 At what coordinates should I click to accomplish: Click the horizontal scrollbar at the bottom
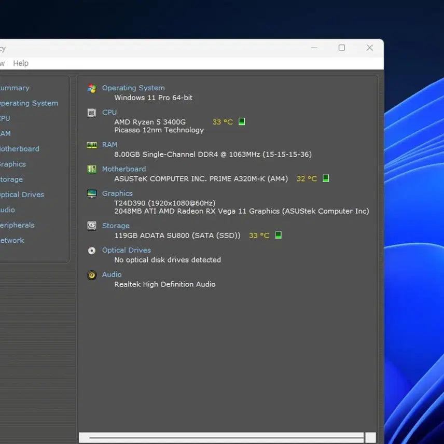221,437
